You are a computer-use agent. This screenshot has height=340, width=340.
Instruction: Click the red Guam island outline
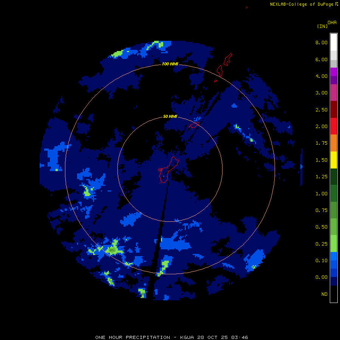coord(168,170)
